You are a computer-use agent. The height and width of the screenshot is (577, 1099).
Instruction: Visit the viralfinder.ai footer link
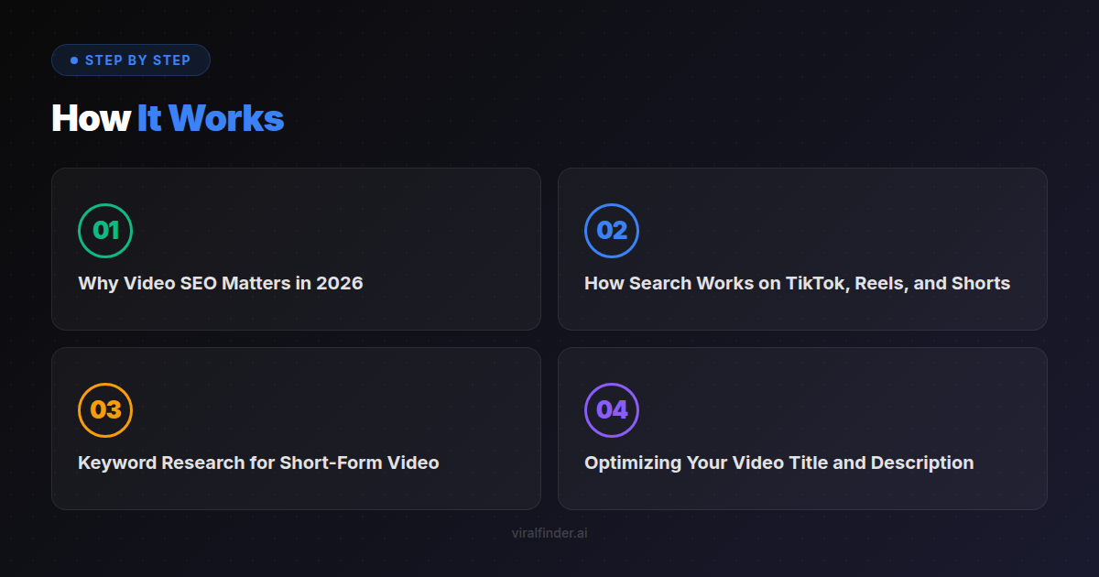[549, 533]
